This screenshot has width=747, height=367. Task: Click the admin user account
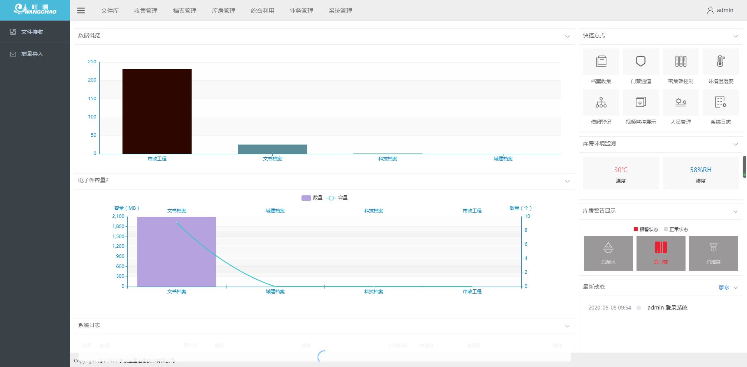point(720,10)
